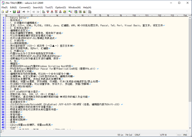Click the Undo arrow icon
192x137 pixels.
[24, 12]
